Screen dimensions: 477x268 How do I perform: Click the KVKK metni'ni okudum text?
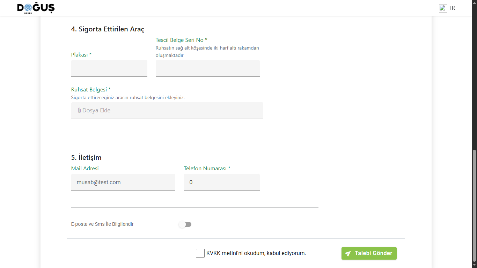click(x=256, y=253)
